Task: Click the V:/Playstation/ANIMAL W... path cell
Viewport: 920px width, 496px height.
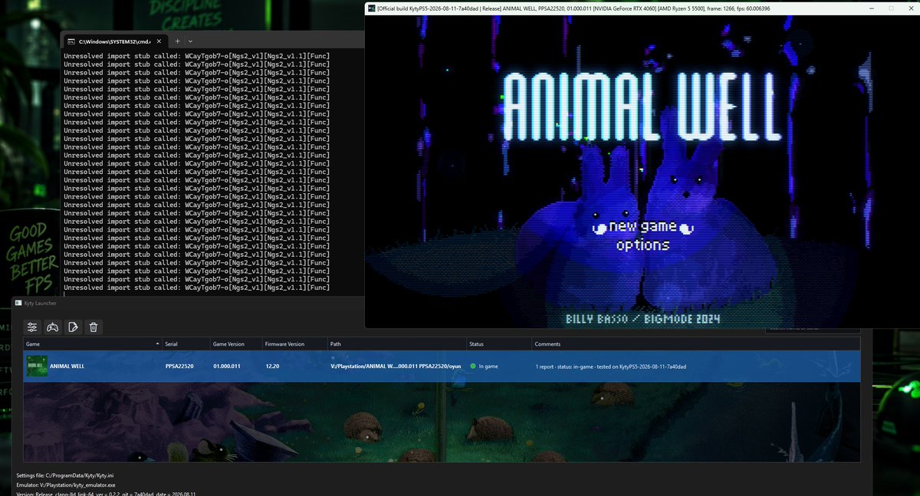Action: tap(397, 366)
